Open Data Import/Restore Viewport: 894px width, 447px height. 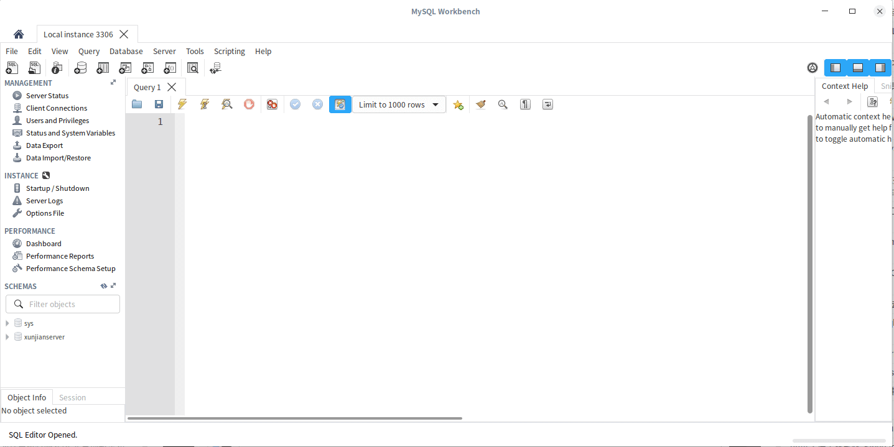coord(58,158)
